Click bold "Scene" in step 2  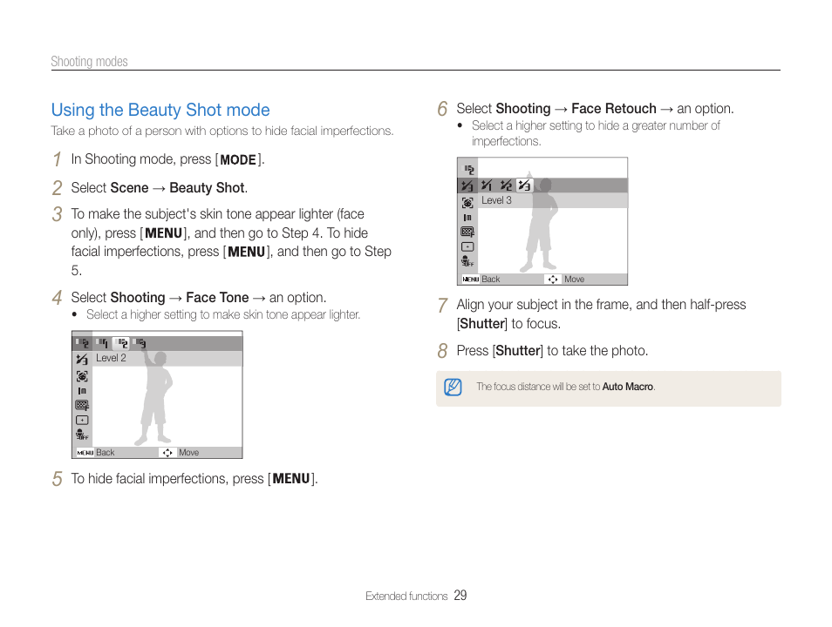[129, 187]
